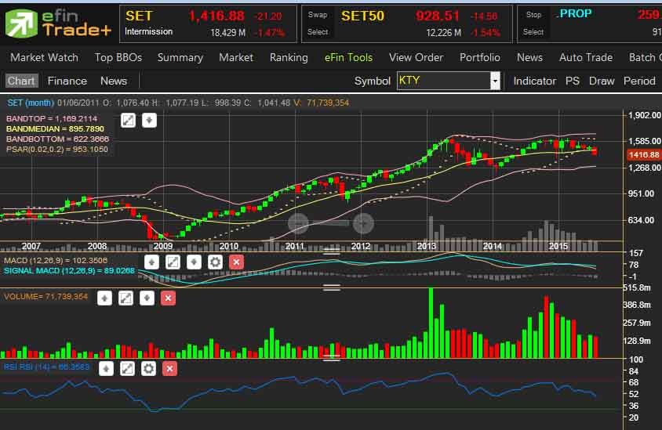Move the main price chart panel down

click(149, 121)
